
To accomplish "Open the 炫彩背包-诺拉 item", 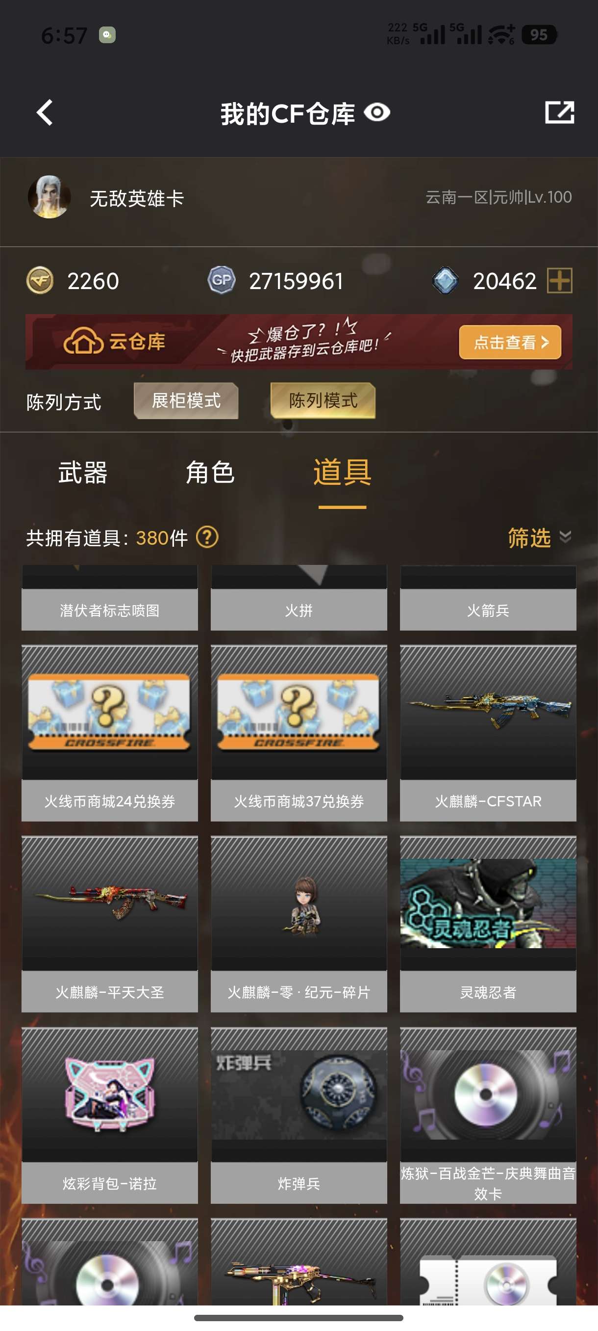I will (x=109, y=1115).
